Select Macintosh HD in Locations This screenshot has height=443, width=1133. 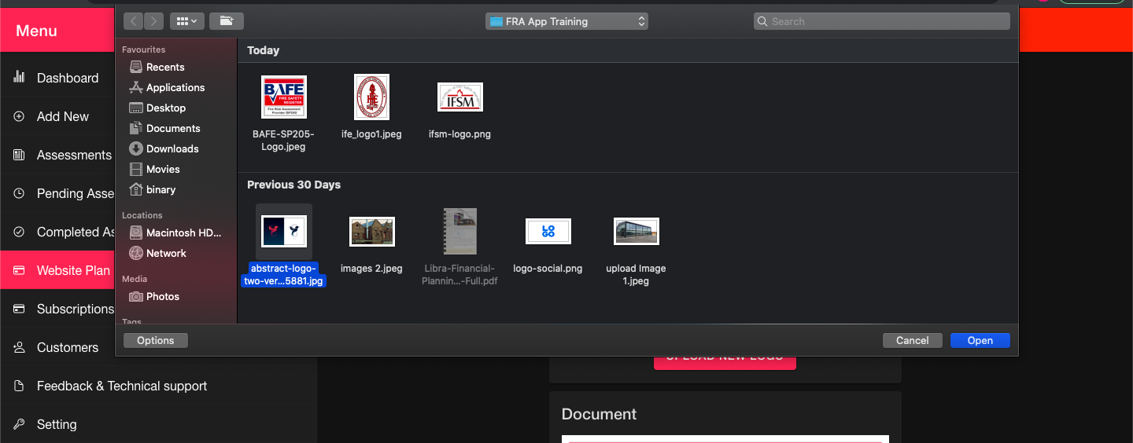183,232
